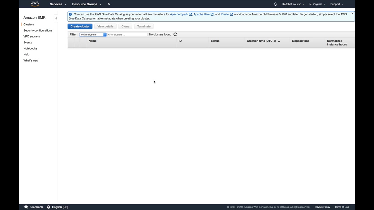The height and width of the screenshot is (210, 374).
Task: Click the info icon in the banner
Action: point(70,14)
